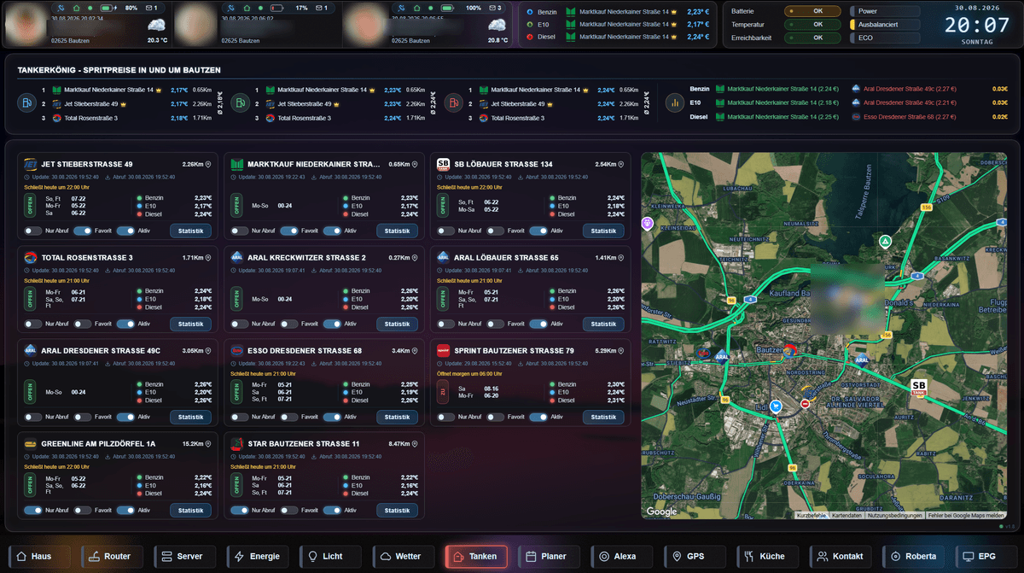Click the Sprint logo on Bautzener Strasse 79 card

point(444,350)
